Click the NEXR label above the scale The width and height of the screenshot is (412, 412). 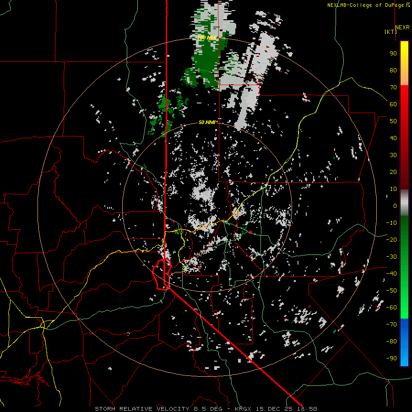click(x=402, y=27)
